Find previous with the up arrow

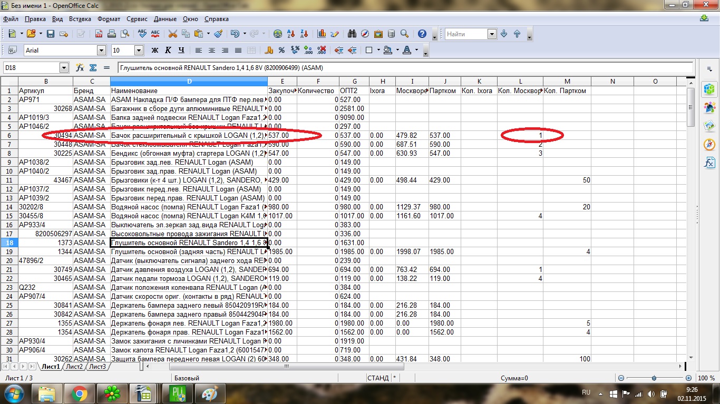click(x=517, y=34)
